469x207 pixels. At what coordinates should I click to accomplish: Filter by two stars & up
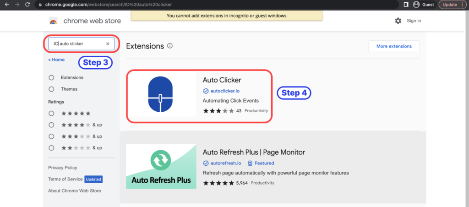pyautogui.click(x=51, y=148)
